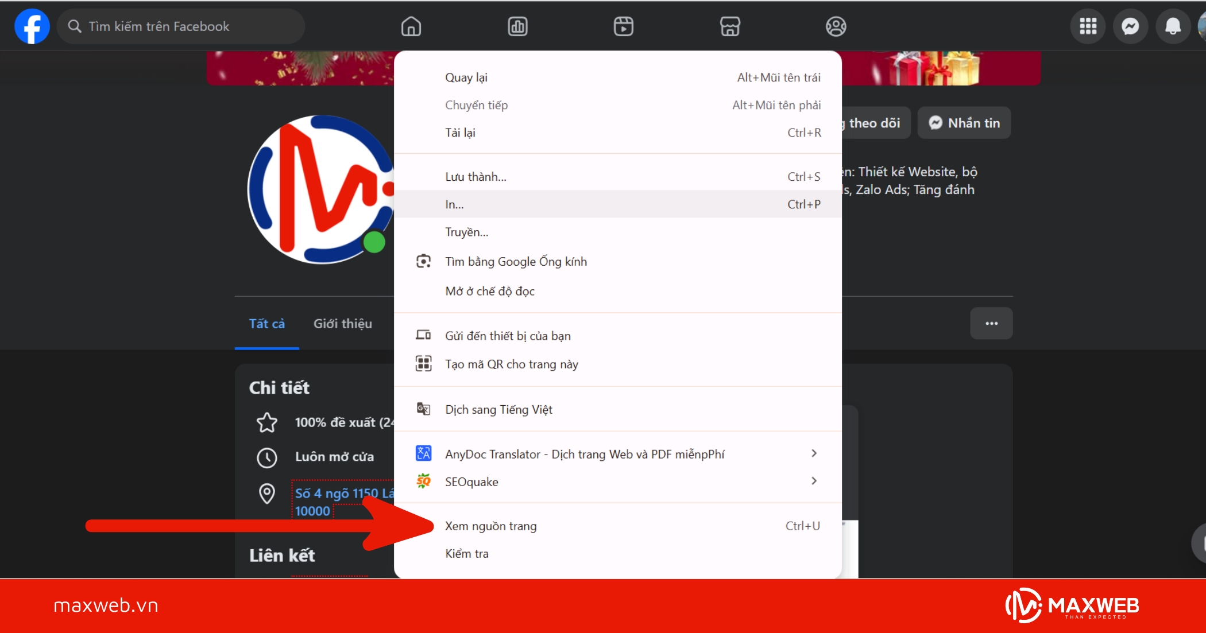
Task: Open the Groups icon
Action: coord(836,26)
